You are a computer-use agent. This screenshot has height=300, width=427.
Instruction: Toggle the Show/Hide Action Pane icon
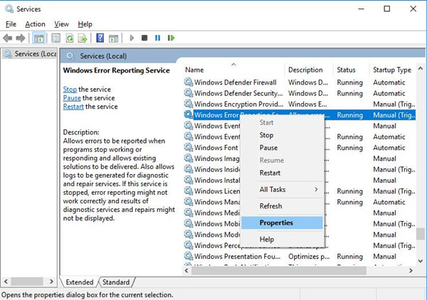113,38
